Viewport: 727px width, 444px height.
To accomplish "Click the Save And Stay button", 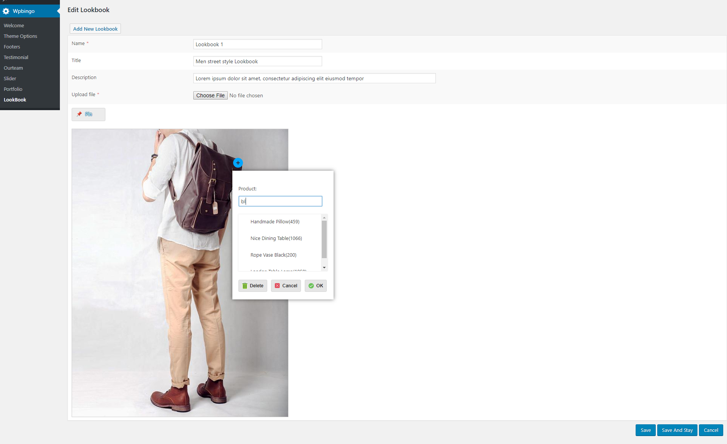I will [x=677, y=430].
